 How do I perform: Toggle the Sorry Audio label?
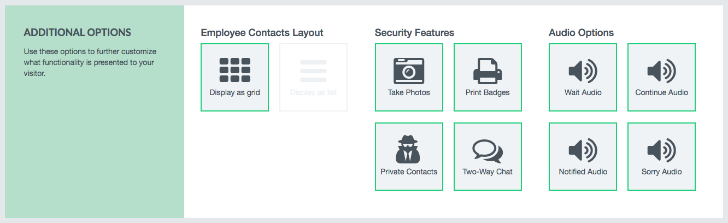pos(662,172)
